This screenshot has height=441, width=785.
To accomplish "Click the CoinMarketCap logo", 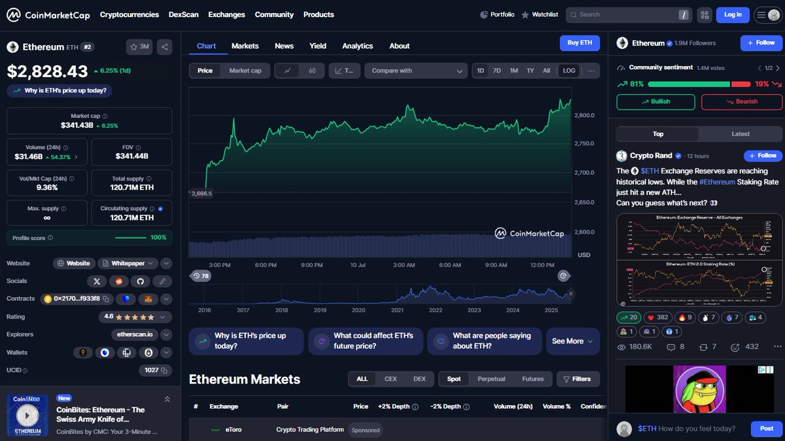I will (x=49, y=14).
